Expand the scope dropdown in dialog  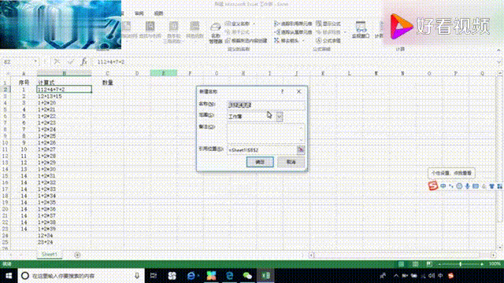(x=280, y=116)
